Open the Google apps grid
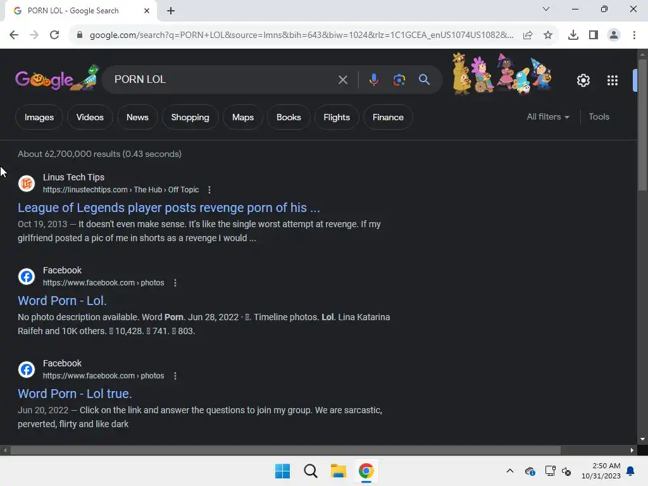This screenshot has width=648, height=486. point(613,80)
